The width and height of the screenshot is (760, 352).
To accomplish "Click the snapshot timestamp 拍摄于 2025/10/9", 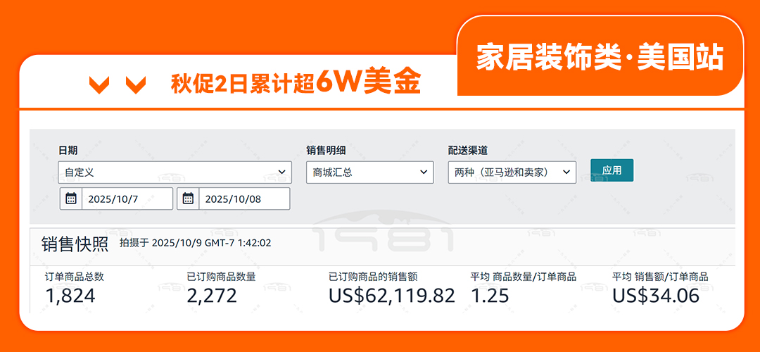I will [195, 244].
